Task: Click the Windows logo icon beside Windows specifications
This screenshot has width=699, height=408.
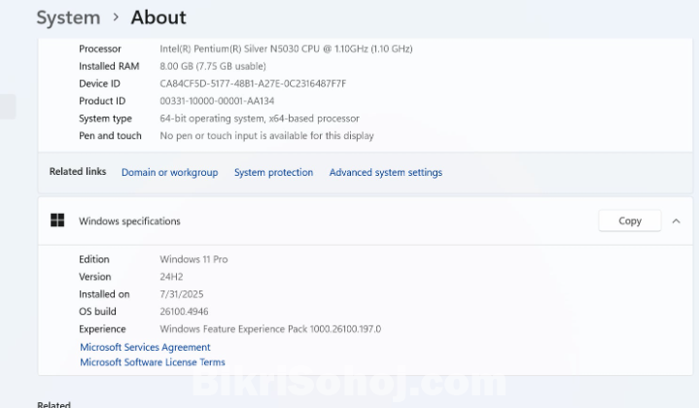Action: (x=57, y=221)
